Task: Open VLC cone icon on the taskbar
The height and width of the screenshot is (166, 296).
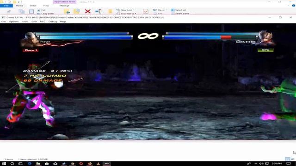Action: click(98, 164)
